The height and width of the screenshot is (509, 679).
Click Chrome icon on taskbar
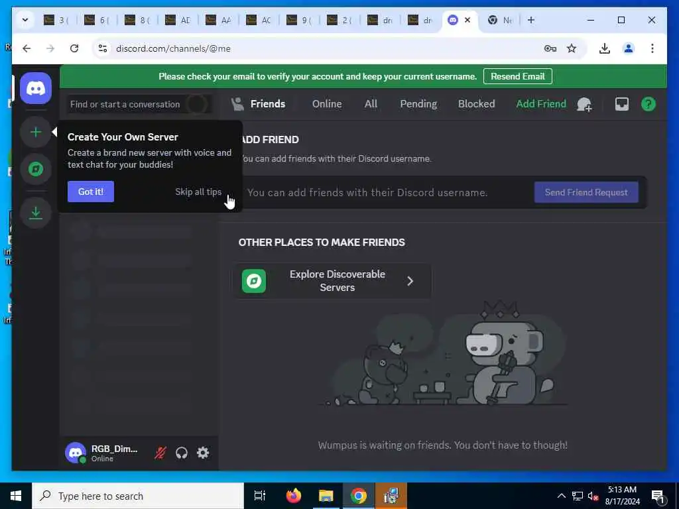[x=358, y=496]
